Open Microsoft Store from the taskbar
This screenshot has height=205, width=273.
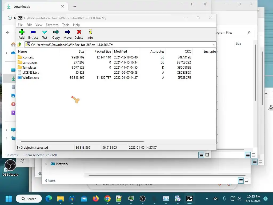pyautogui.click(x=72, y=199)
